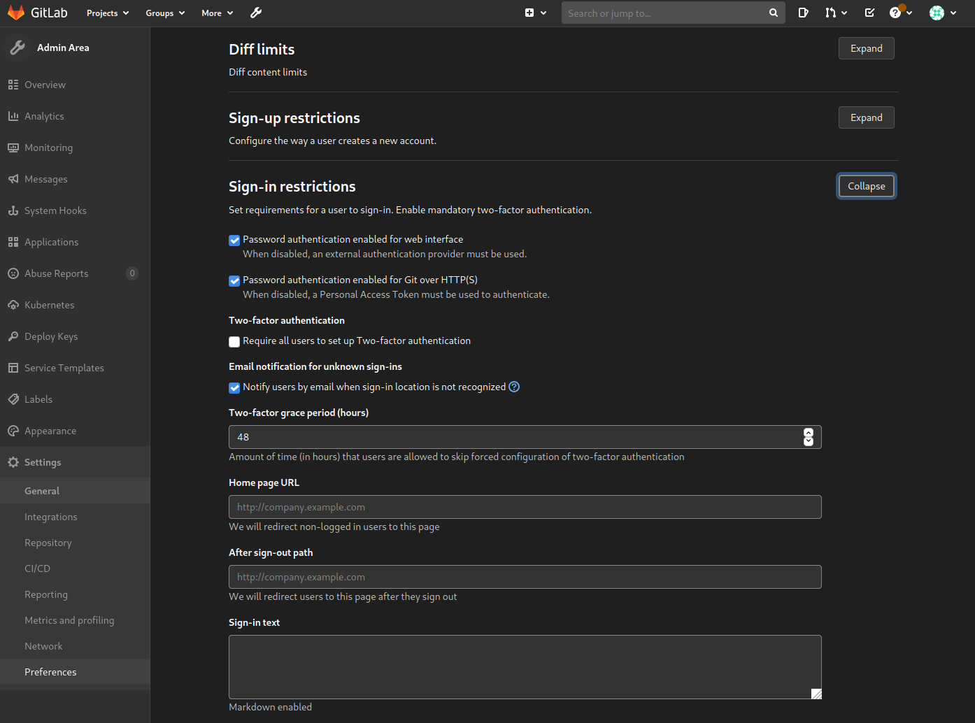Uncheck notify users of unknown sign-ins

coord(234,388)
